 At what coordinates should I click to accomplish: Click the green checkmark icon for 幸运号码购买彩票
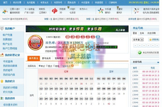(140, 53)
